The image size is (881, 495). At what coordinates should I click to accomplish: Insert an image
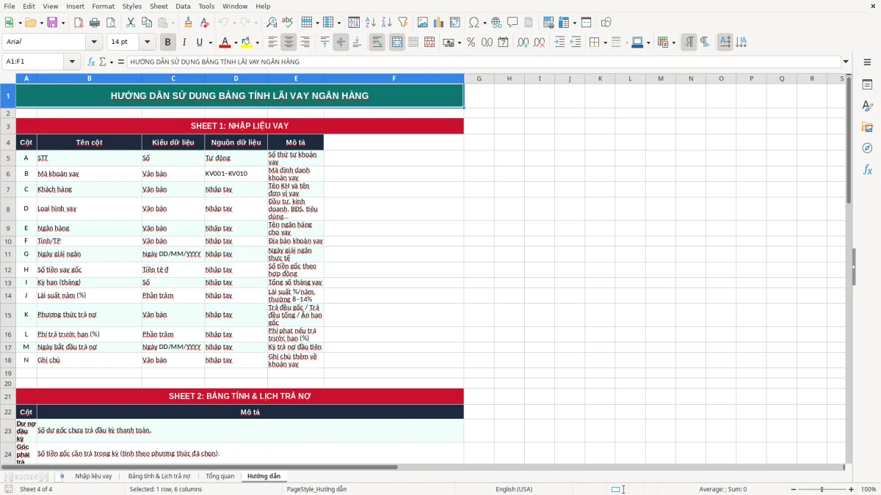423,23
